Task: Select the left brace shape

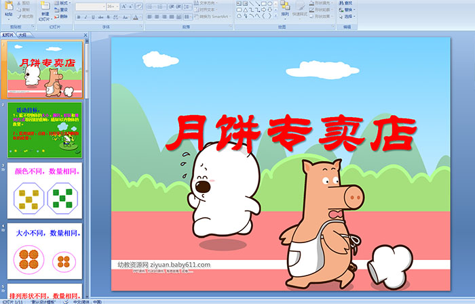Action: point(263,16)
